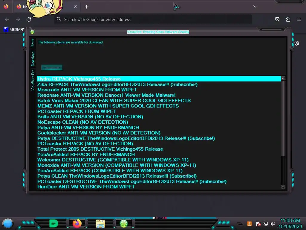Select Resonate ANTI-VM VERSION Danoct1 entry
Screen dimensions: 306x230
point(159,95)
